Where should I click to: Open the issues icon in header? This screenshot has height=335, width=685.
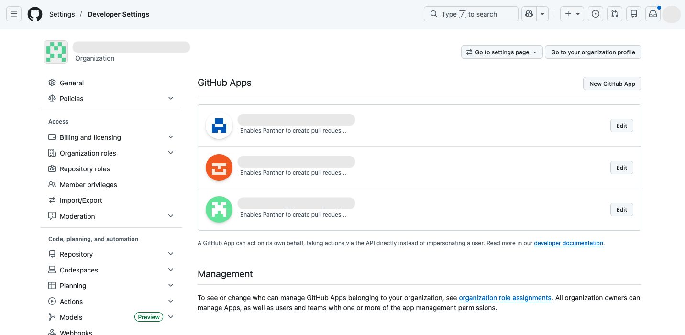(596, 14)
